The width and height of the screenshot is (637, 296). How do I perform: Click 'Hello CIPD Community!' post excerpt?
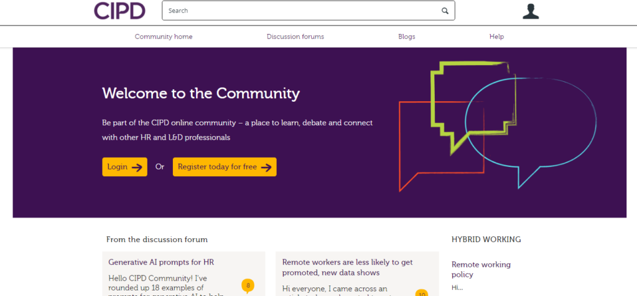(x=166, y=285)
